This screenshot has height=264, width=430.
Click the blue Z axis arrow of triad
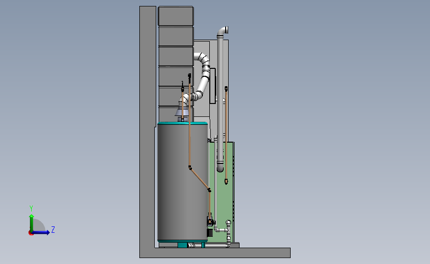pos(41,233)
